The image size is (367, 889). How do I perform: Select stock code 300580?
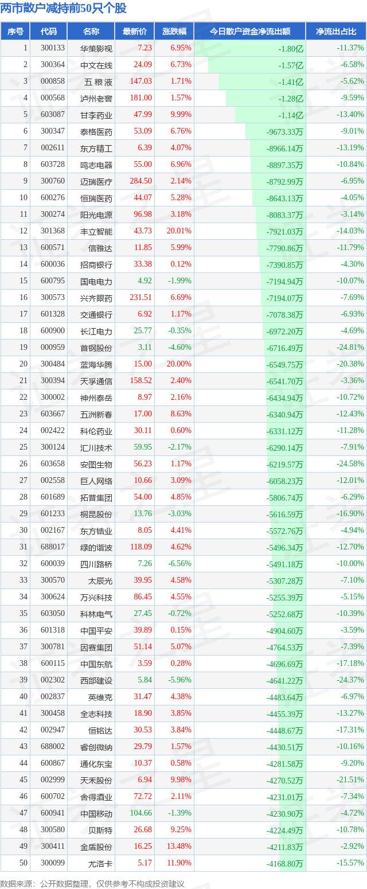pos(53,830)
